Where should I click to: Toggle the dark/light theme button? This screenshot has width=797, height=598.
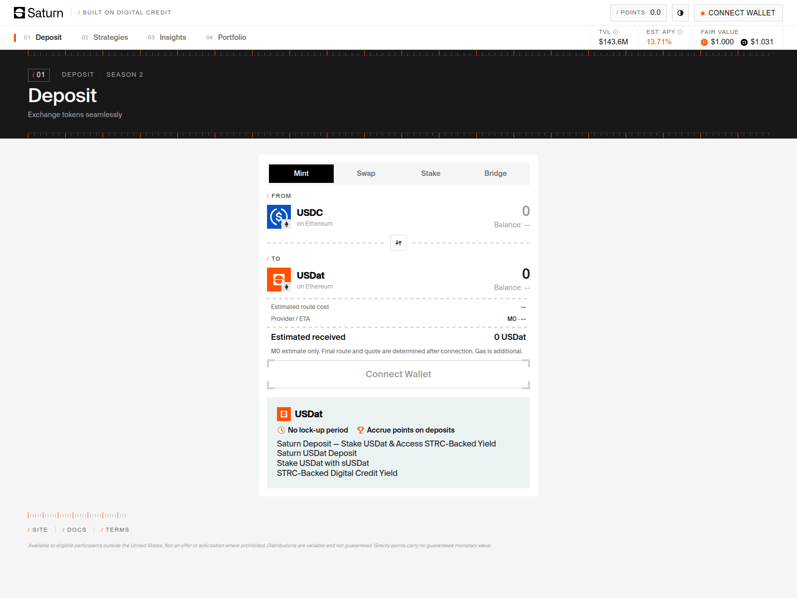(x=680, y=13)
